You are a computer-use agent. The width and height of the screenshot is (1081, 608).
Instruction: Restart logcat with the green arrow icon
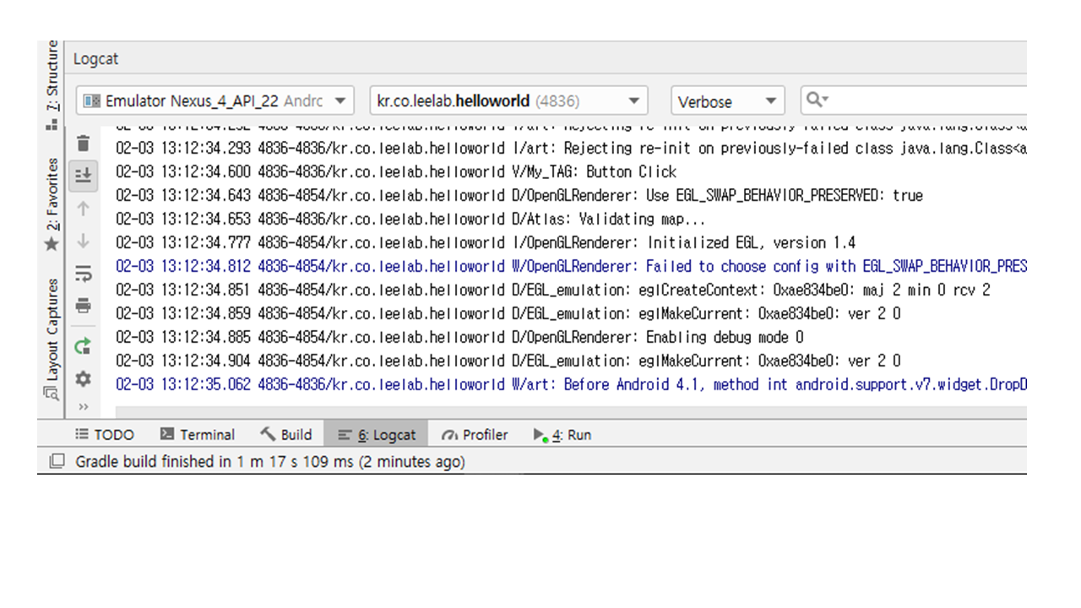83,346
